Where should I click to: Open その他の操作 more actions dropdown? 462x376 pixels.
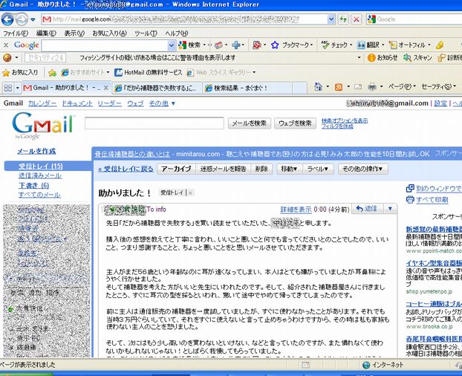coord(362,169)
